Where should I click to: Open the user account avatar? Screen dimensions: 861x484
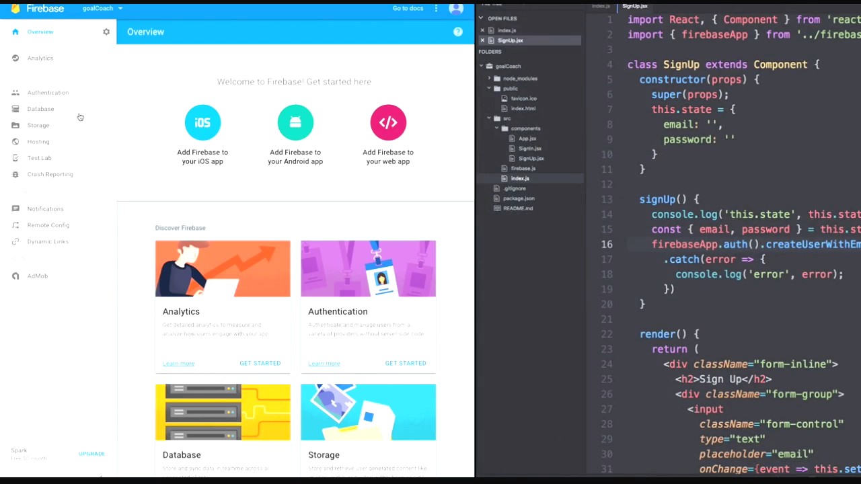[456, 8]
